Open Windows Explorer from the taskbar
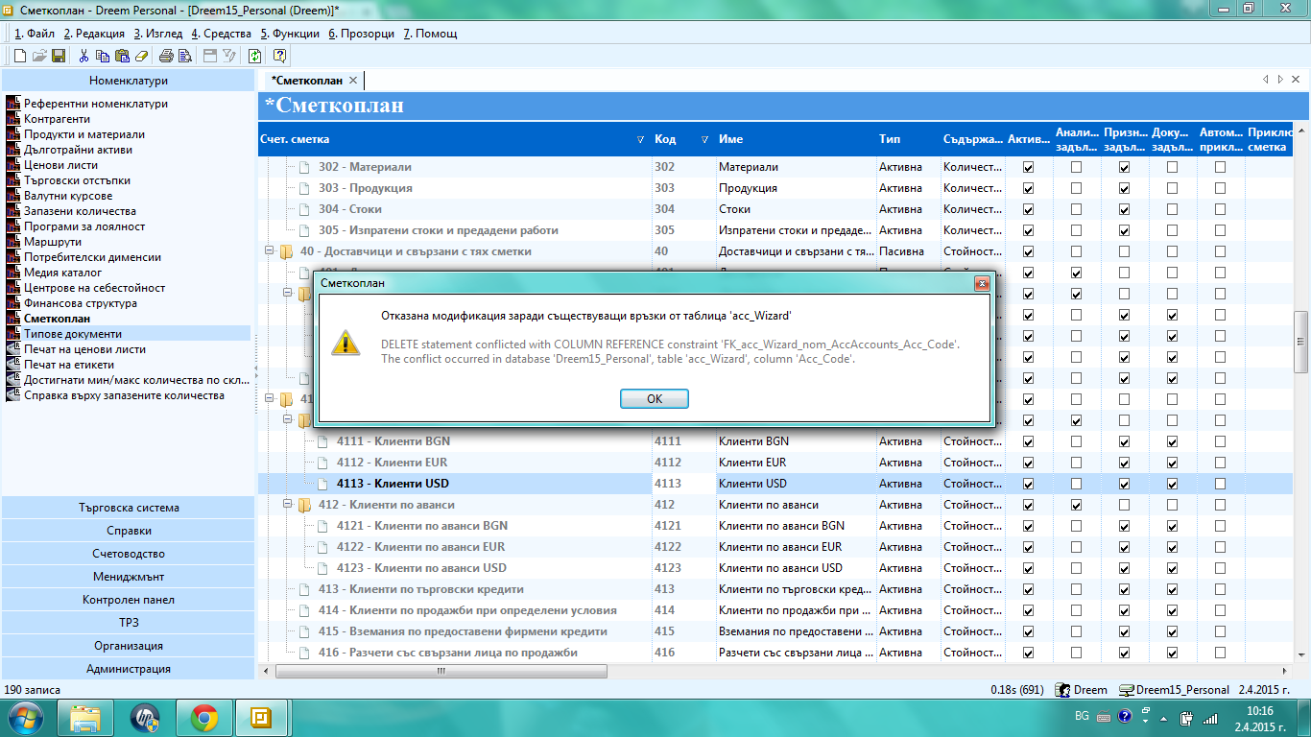The height and width of the screenshot is (737, 1311). [x=85, y=718]
